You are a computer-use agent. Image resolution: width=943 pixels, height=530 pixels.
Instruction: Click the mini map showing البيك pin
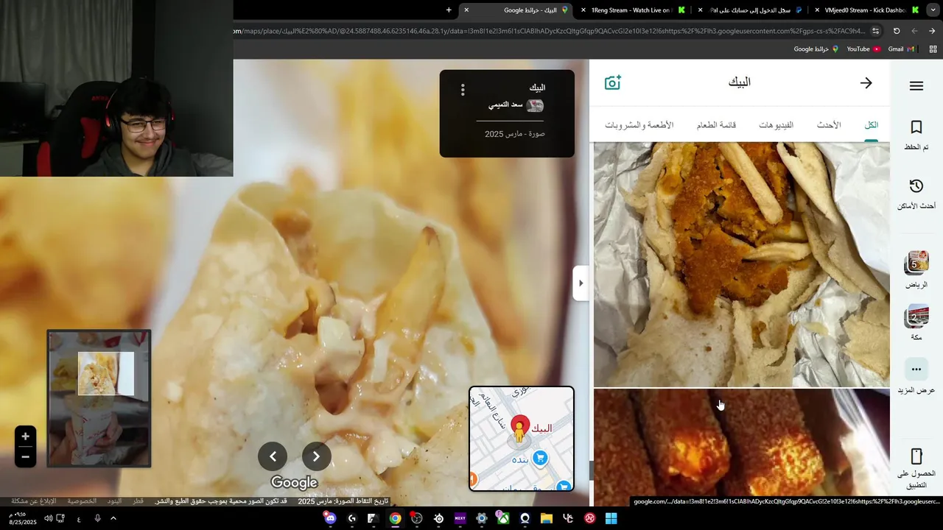[x=521, y=439]
